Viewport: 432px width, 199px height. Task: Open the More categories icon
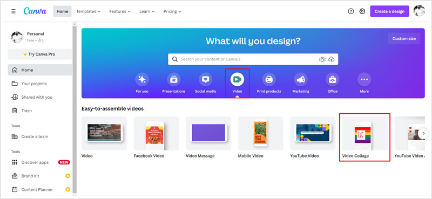364,80
